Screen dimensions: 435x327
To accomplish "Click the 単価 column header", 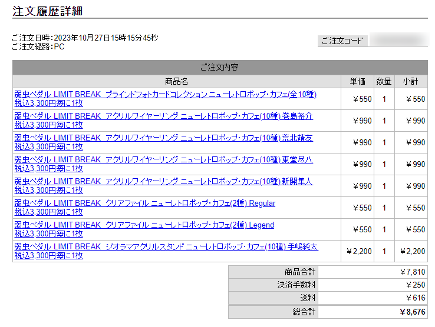I will [357, 81].
